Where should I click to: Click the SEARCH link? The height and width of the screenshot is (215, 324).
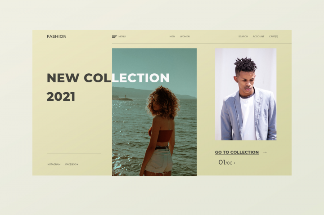[x=243, y=36]
